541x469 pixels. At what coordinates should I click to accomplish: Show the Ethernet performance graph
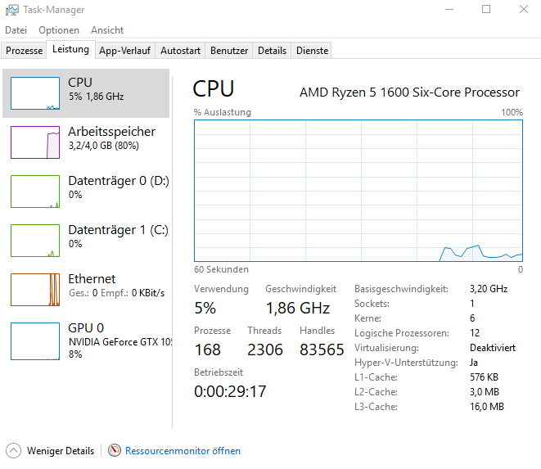[35, 289]
